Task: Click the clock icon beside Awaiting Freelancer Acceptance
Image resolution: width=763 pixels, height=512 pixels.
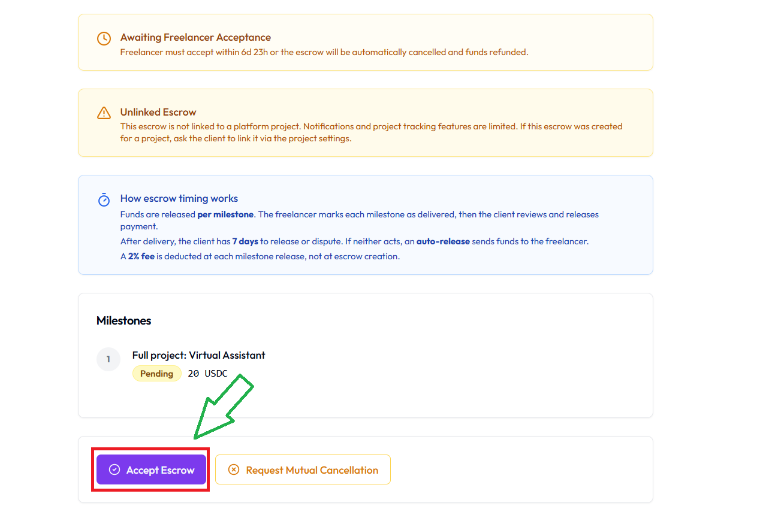Action: pos(104,38)
